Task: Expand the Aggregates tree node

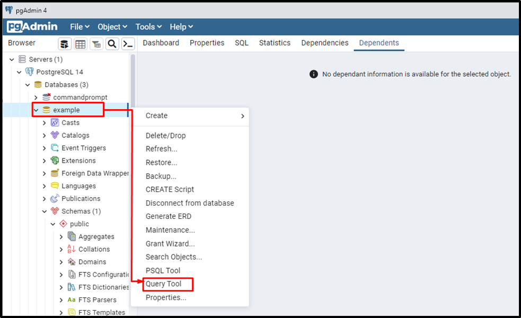Action: coord(61,236)
